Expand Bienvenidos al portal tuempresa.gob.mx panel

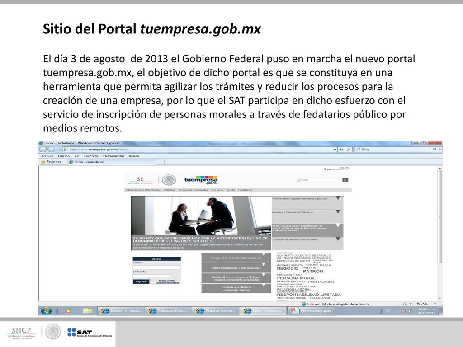point(307,203)
